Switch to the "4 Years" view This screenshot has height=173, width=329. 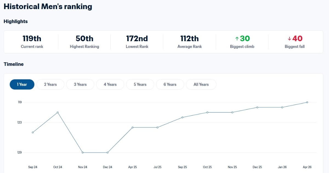[110, 84]
